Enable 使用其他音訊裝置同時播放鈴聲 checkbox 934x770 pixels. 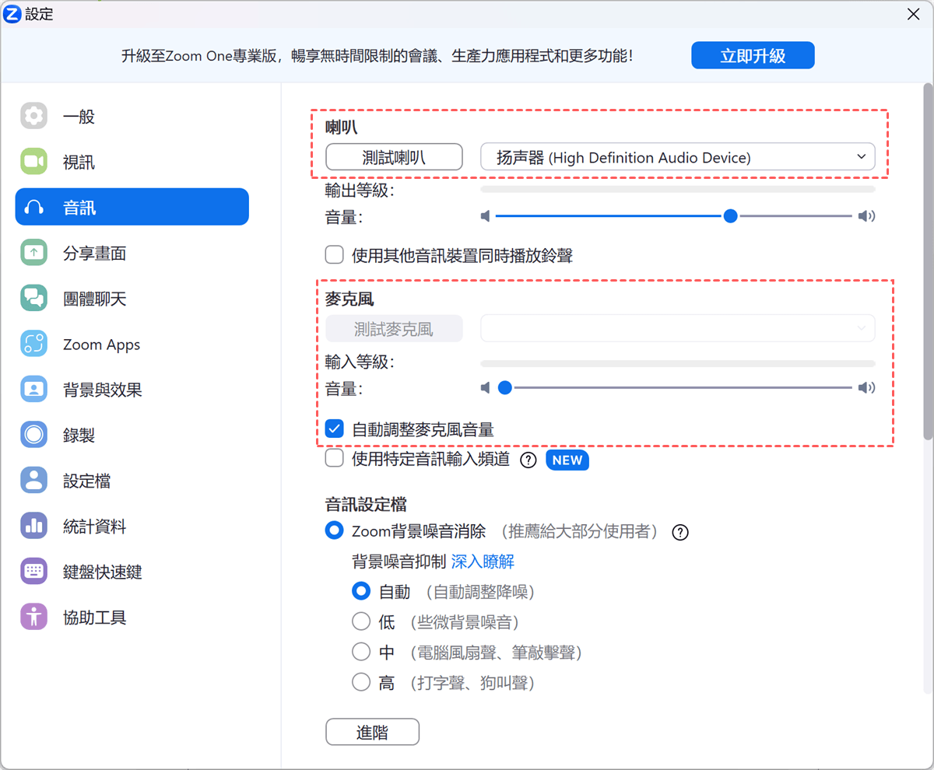(335, 254)
